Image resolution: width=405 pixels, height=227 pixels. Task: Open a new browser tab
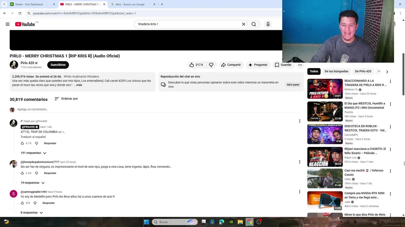(162, 4)
